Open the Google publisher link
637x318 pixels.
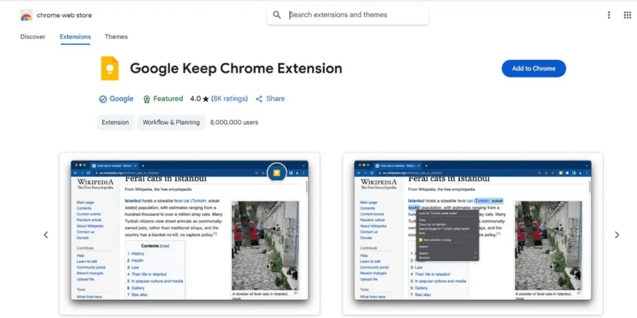(x=121, y=99)
